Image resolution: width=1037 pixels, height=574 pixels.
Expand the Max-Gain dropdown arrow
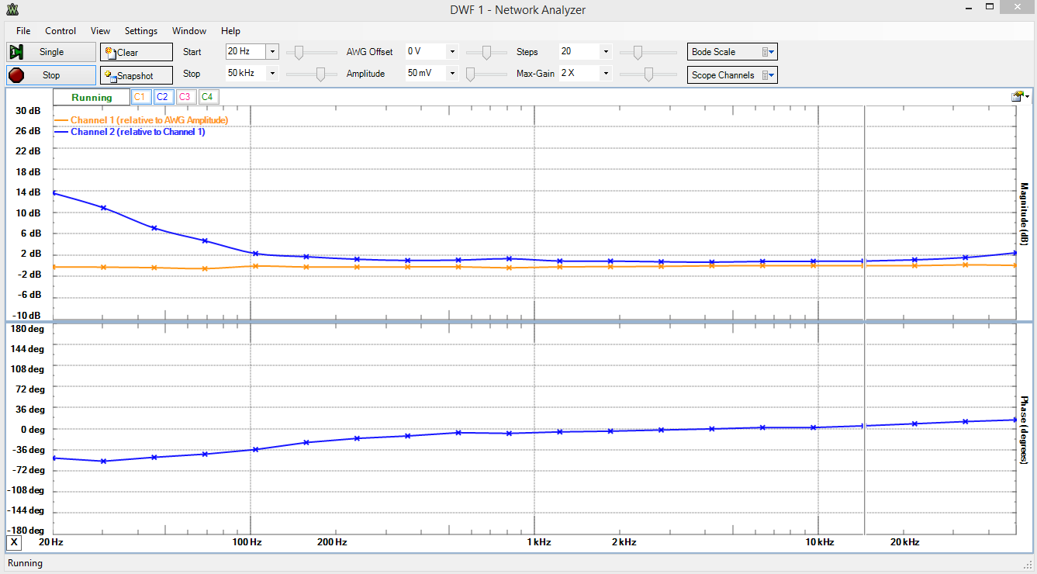[x=606, y=74]
